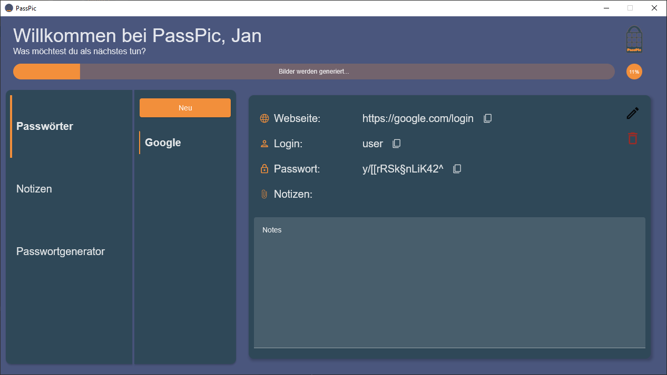Screen dimensions: 667x375
Task: Click the password value y/[[rRSk§nLiK42^
Action: (403, 169)
